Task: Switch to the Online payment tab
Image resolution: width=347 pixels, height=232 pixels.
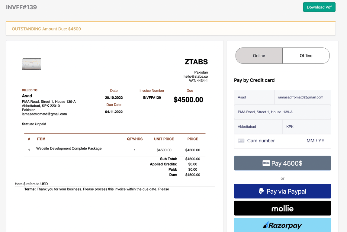Action: tap(259, 56)
